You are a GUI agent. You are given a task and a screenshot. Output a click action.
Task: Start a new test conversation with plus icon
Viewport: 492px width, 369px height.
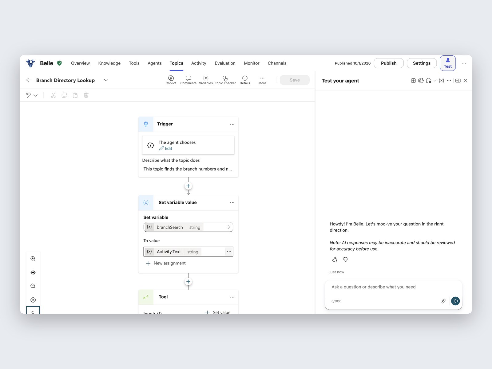413,81
